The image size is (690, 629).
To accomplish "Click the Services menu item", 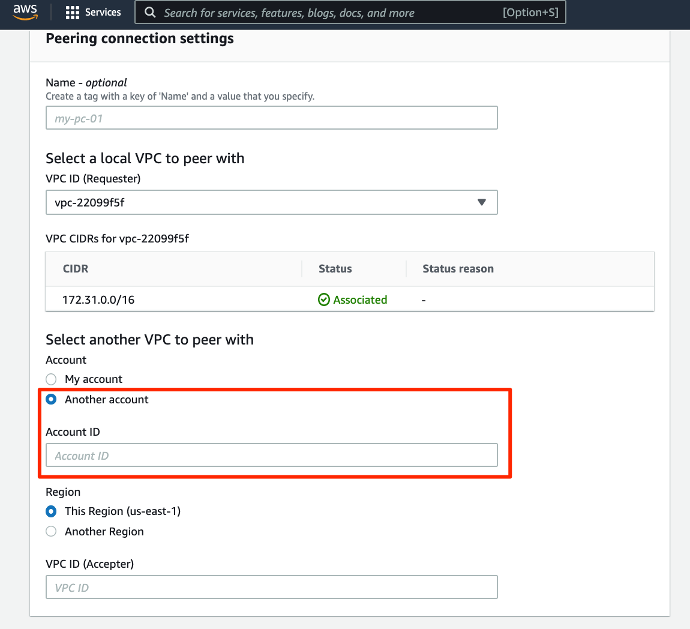I will pos(103,12).
